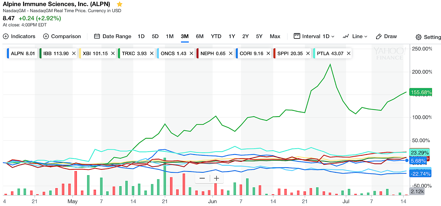Click the Jul label on date axis
The image size is (441, 206).
coord(346,201)
